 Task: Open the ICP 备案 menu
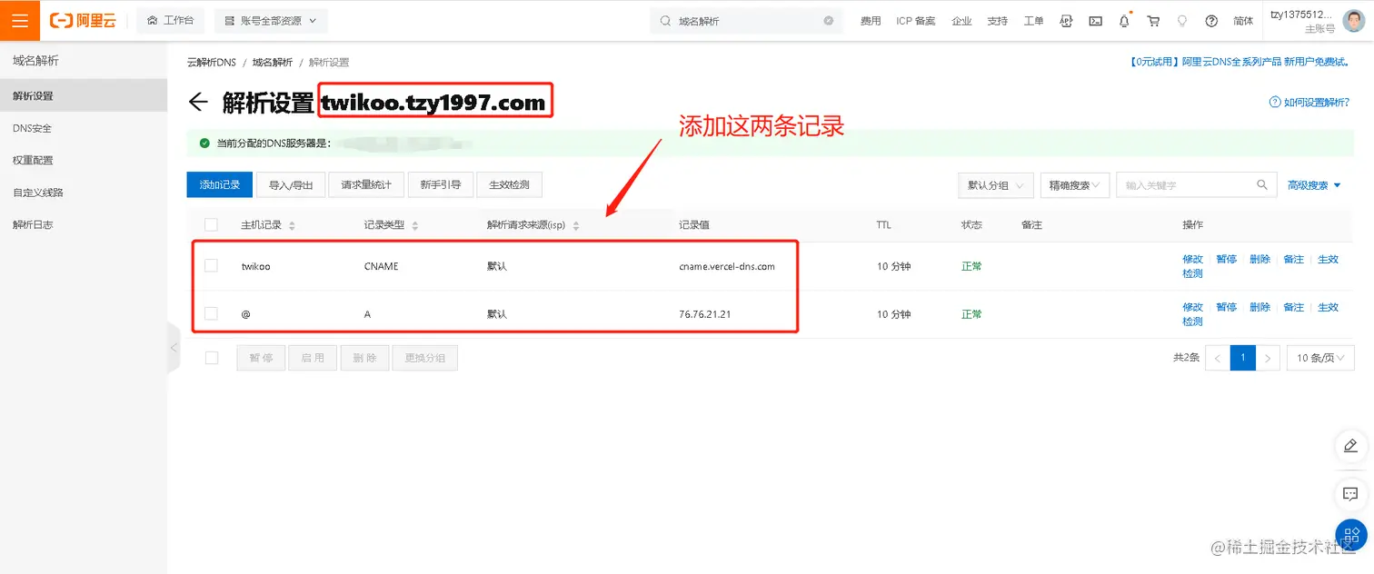916,21
